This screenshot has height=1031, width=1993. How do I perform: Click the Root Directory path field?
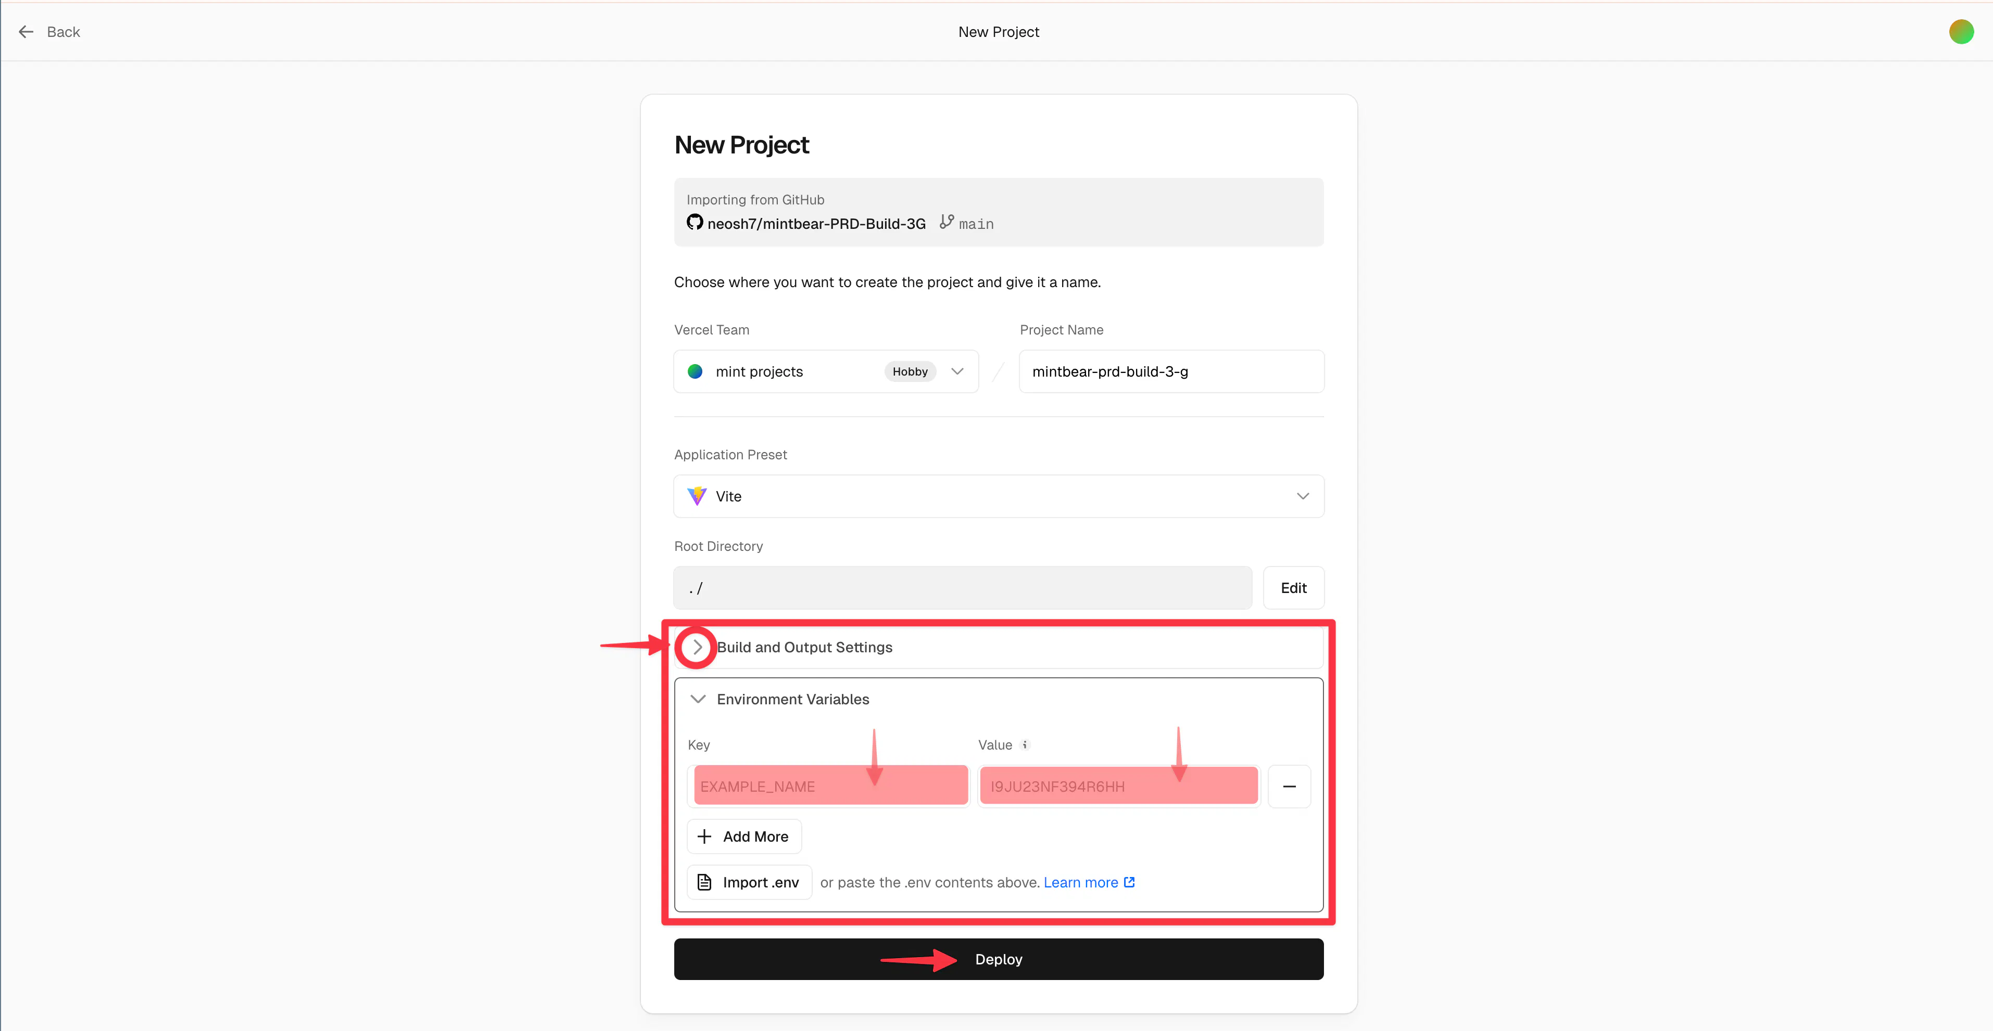[x=963, y=588]
